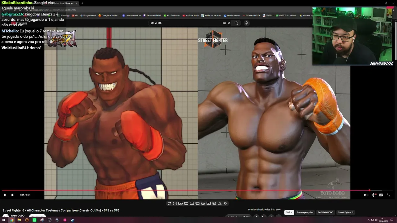Open the 'articles on RaceFans' bookmark
The height and width of the screenshot is (223, 397).
tap(211, 15)
